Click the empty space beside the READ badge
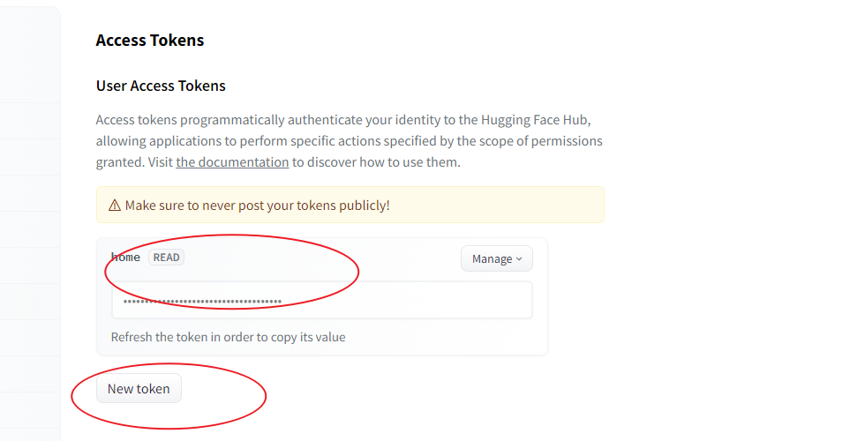The width and height of the screenshot is (850, 441). 320,258
